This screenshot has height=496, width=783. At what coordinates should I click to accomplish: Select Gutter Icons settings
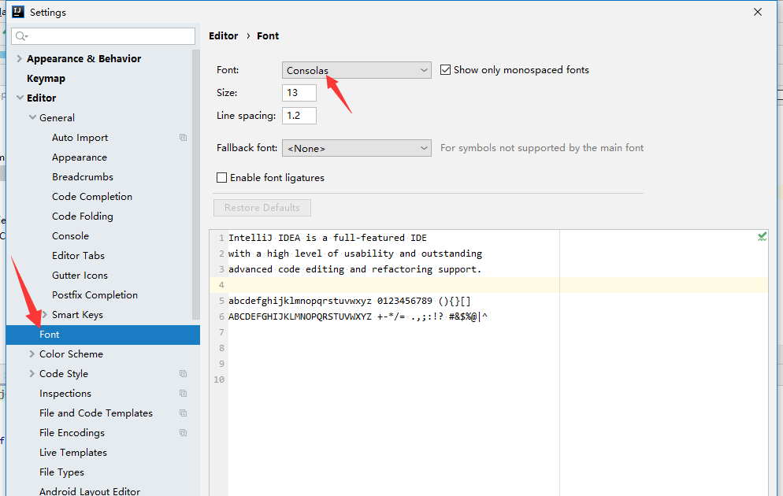pyautogui.click(x=80, y=276)
